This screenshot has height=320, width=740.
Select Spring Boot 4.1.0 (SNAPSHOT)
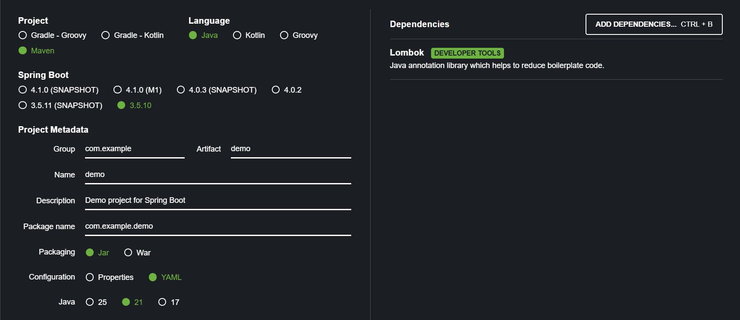coord(59,90)
